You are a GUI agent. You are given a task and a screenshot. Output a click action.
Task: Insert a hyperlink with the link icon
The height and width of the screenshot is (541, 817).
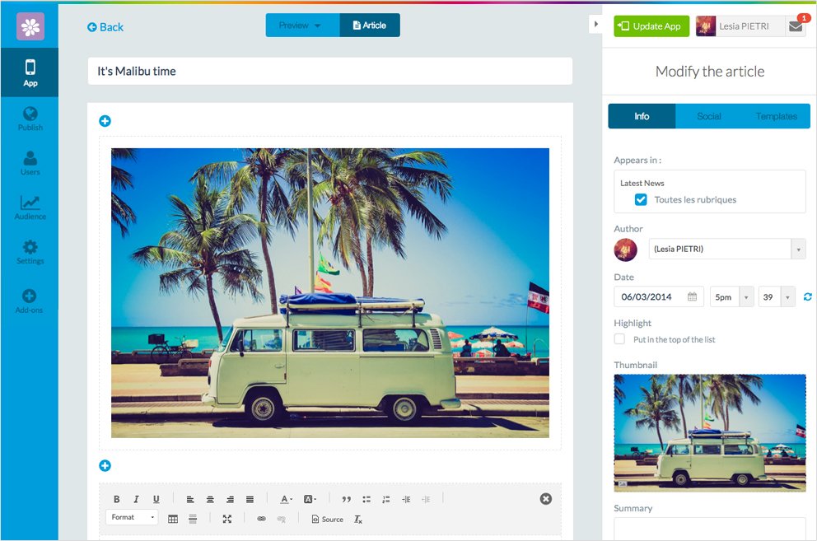(x=262, y=519)
